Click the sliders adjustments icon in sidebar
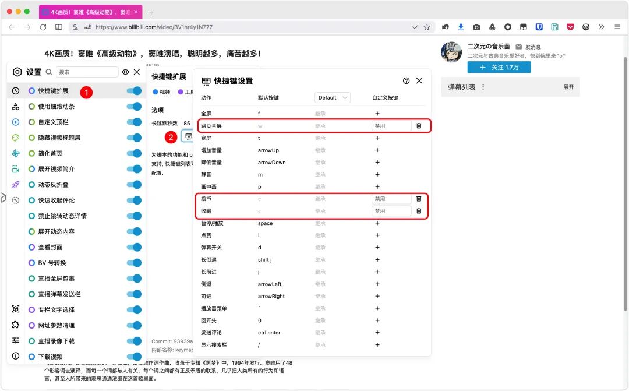 click(x=16, y=340)
